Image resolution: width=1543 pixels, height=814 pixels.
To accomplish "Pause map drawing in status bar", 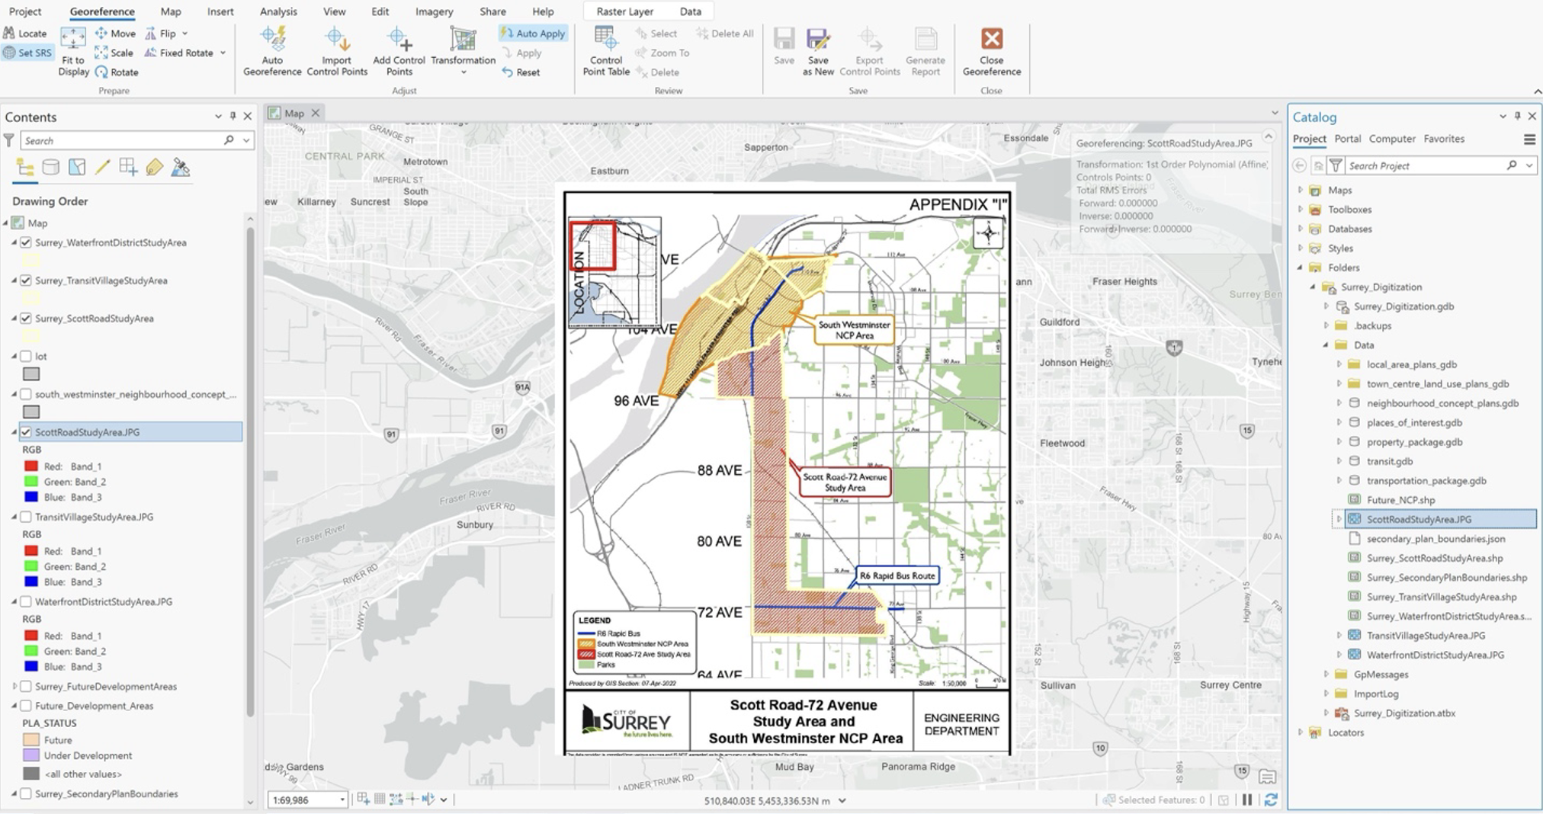I will coord(1247,800).
